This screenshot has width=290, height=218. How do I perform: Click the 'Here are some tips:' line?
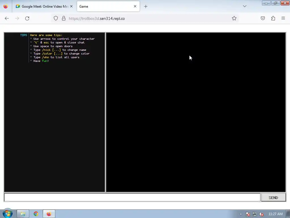tap(46, 35)
